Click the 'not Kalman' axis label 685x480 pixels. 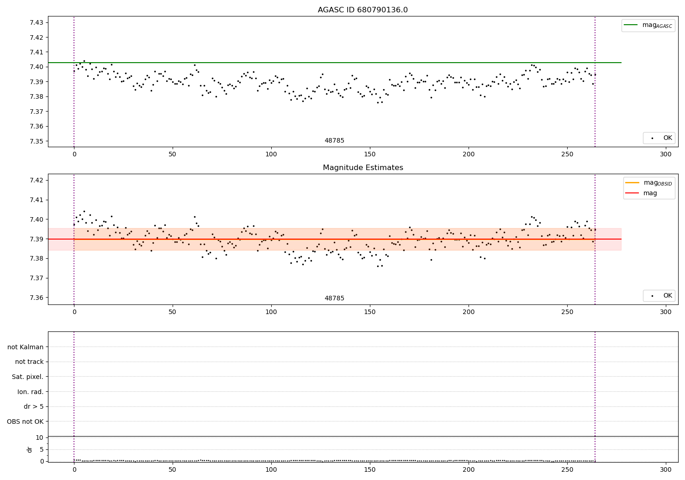pos(26,347)
